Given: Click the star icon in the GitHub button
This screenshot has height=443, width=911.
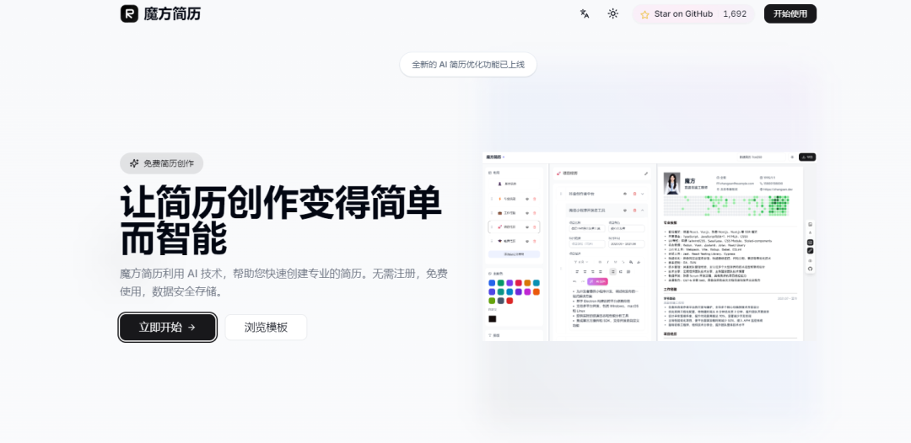Looking at the screenshot, I should (x=644, y=14).
